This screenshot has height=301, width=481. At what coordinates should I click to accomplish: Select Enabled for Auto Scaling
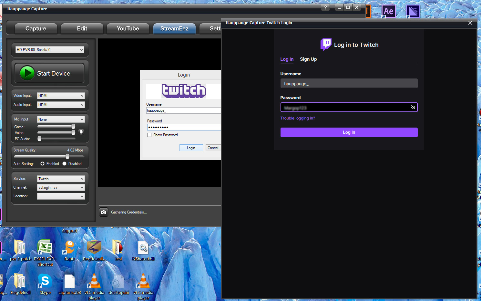coord(43,164)
